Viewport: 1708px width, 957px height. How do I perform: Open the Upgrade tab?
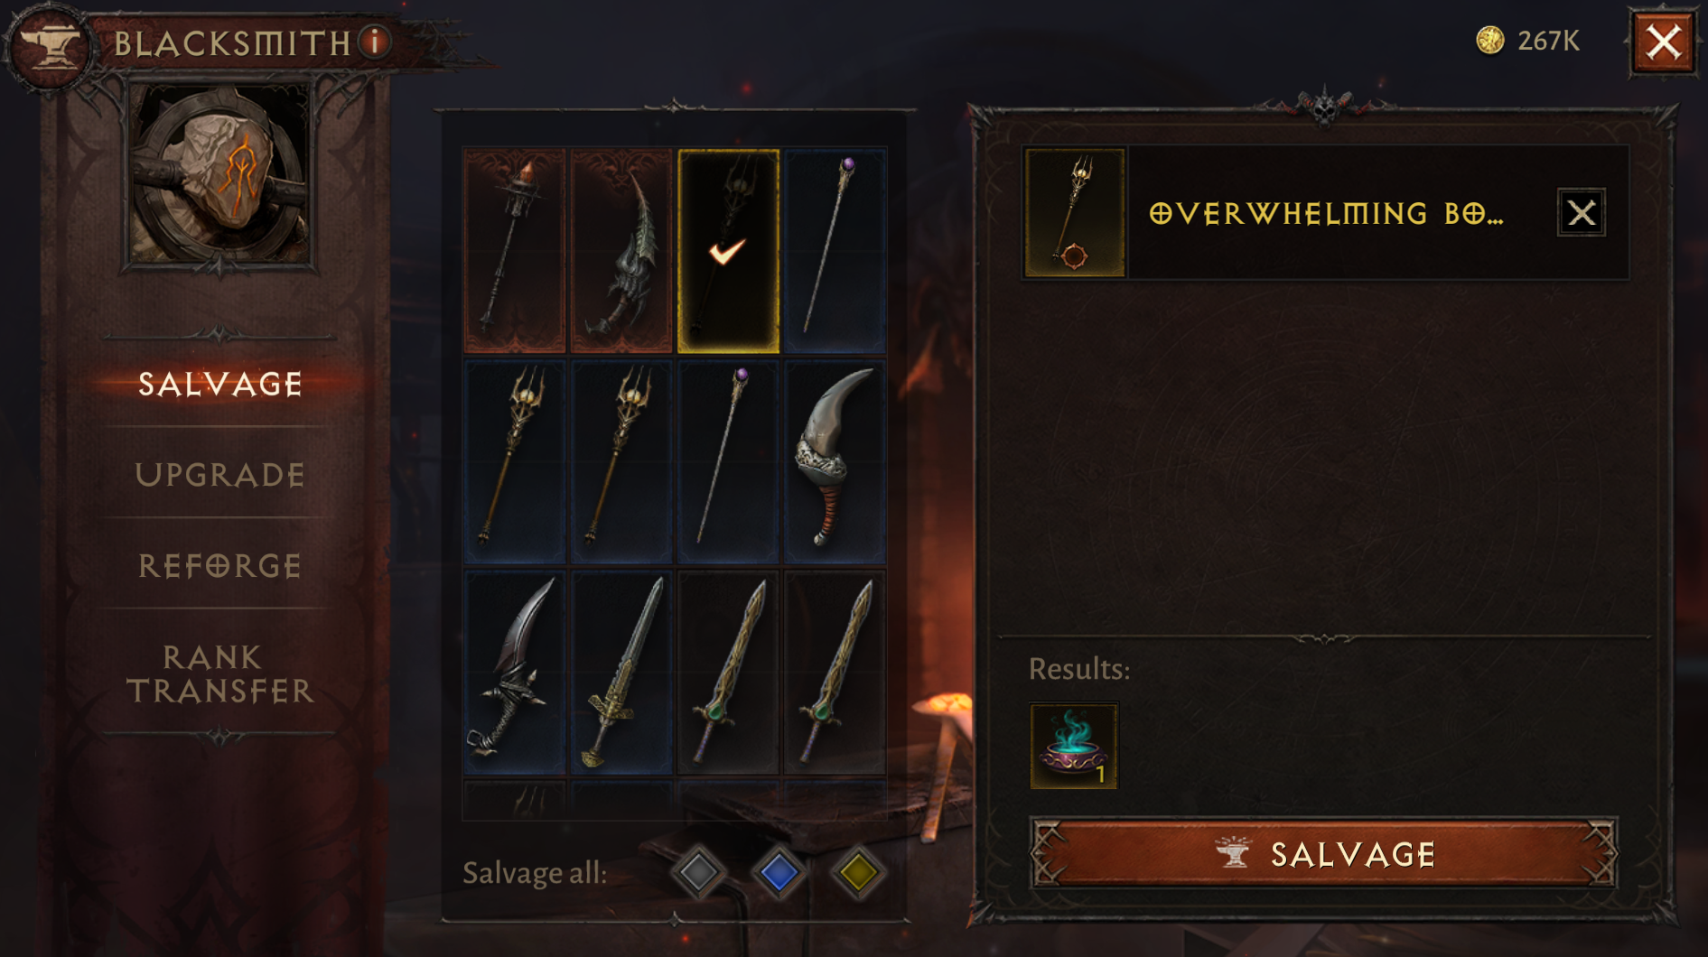point(219,475)
